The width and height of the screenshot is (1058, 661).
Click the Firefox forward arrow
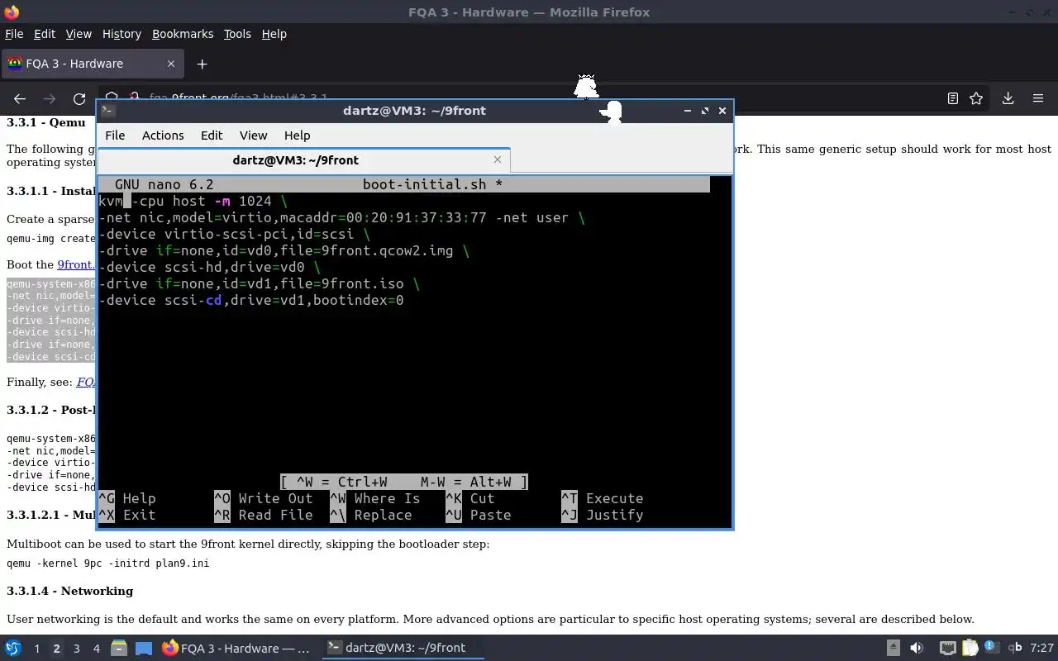coord(50,98)
